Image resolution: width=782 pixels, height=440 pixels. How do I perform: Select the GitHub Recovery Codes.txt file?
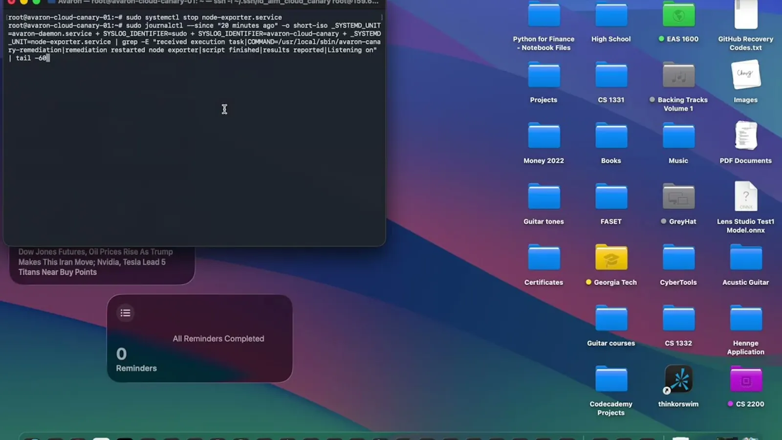coord(746,15)
